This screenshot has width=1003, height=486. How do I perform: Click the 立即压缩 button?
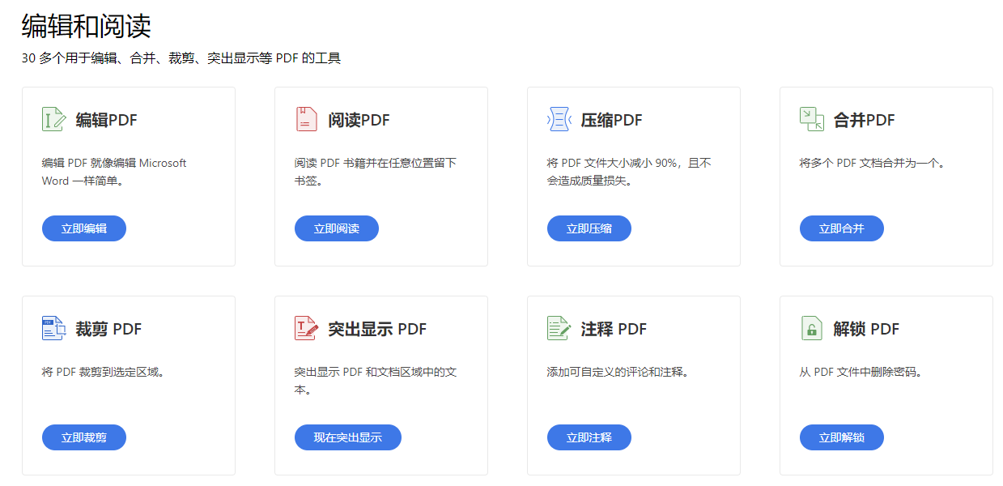point(589,228)
